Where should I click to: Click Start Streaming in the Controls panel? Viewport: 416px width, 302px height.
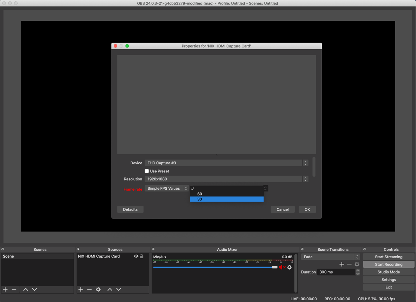pyautogui.click(x=388, y=257)
